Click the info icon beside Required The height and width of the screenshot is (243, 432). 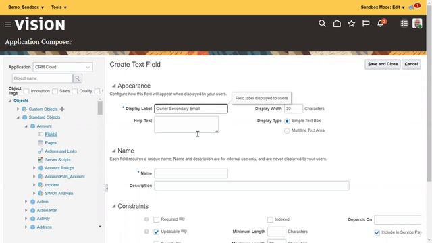[146, 219]
